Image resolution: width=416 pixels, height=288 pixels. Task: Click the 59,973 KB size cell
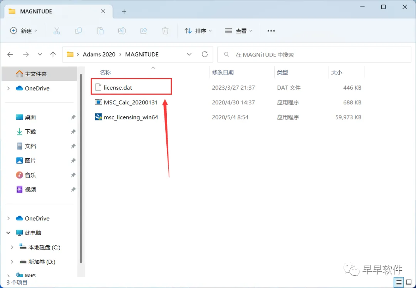click(348, 117)
